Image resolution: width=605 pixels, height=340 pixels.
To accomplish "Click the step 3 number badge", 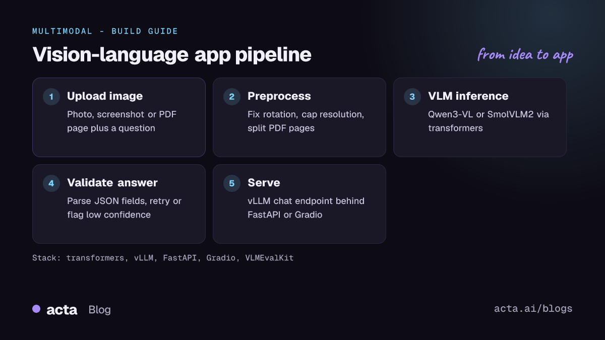I will tap(412, 97).
